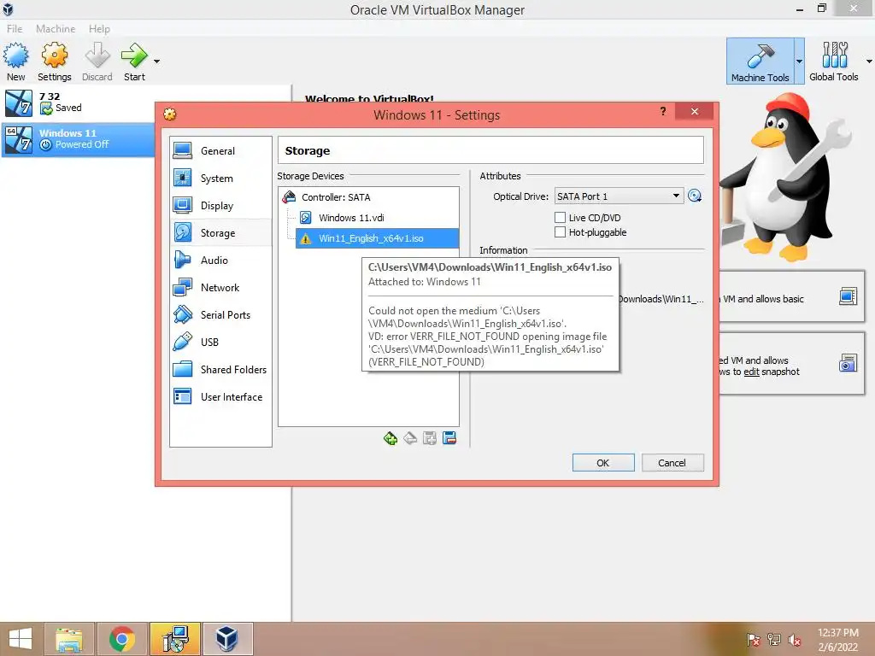Click Cancel in the Settings dialog

point(672,462)
